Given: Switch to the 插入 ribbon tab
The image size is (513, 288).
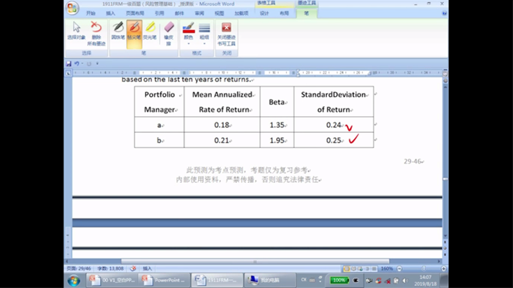Looking at the screenshot, I should pyautogui.click(x=111, y=13).
